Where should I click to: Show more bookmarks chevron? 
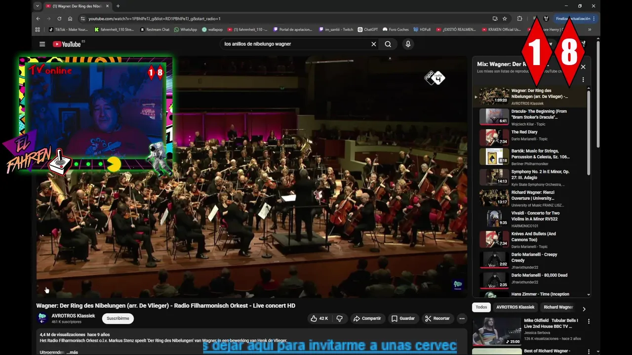[x=589, y=30]
